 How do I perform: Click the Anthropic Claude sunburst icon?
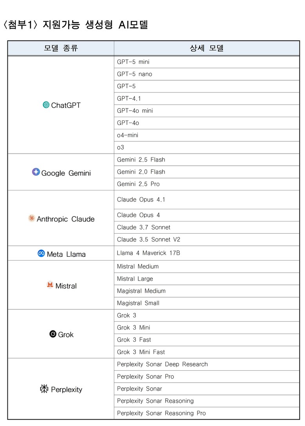[32, 218]
